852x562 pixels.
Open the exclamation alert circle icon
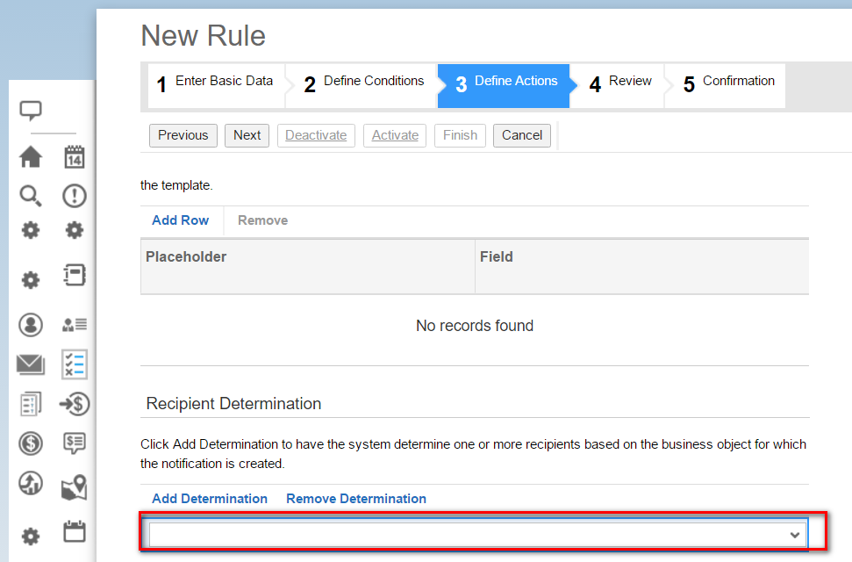click(x=75, y=196)
